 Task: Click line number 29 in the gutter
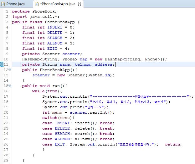[x=6, y=160]
